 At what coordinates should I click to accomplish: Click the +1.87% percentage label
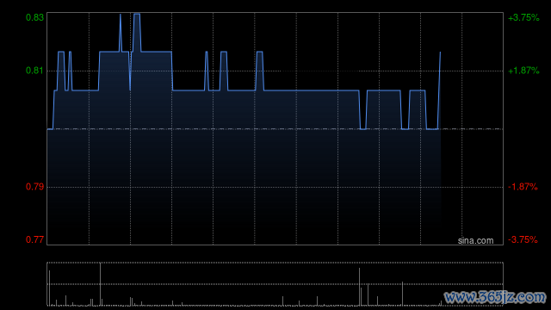tap(523, 71)
